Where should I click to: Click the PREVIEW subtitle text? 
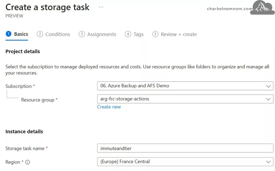[14, 16]
